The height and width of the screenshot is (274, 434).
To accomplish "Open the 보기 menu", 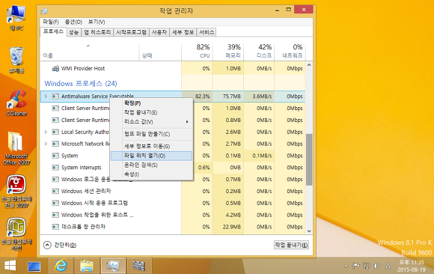I will click(x=97, y=22).
